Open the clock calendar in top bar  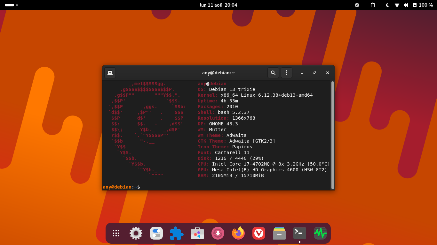219,5
